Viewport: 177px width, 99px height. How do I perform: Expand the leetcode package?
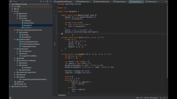click(15, 75)
